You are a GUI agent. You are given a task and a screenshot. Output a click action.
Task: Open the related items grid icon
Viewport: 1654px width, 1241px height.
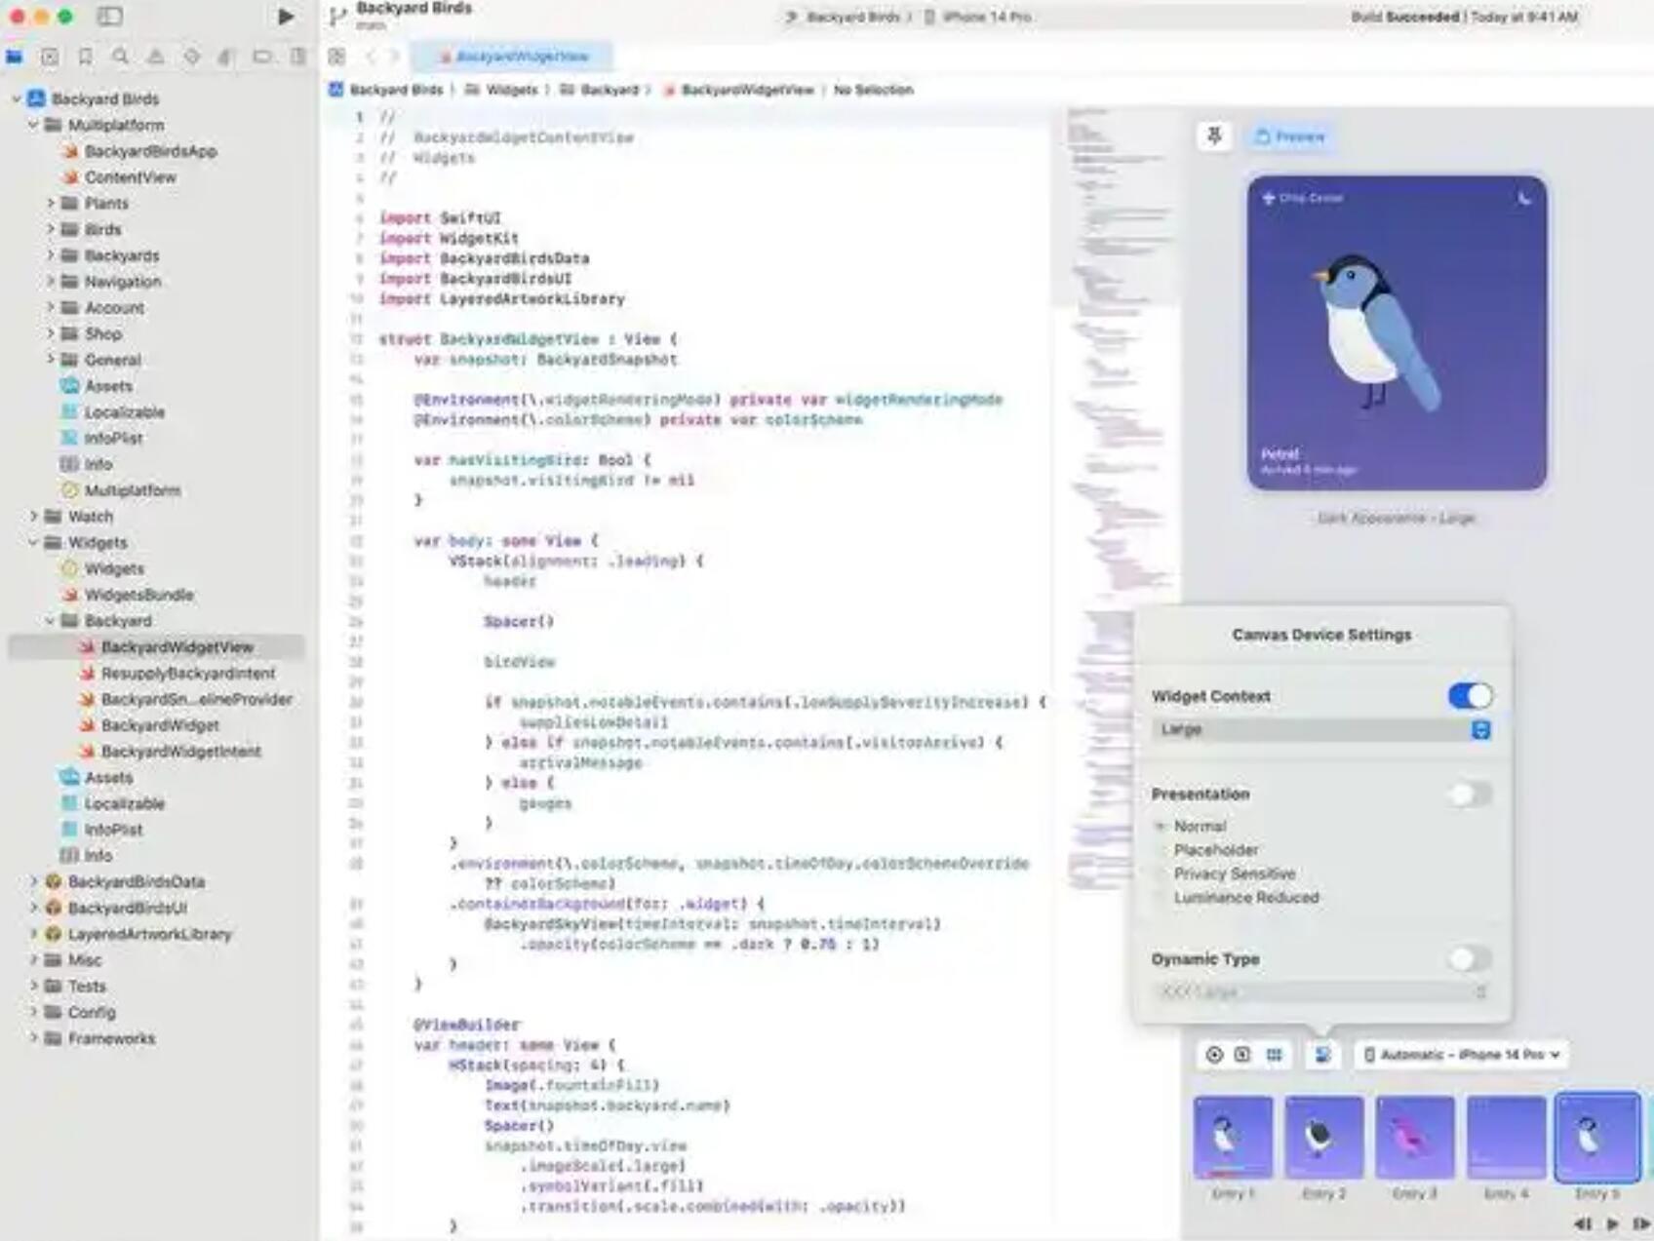click(x=336, y=57)
